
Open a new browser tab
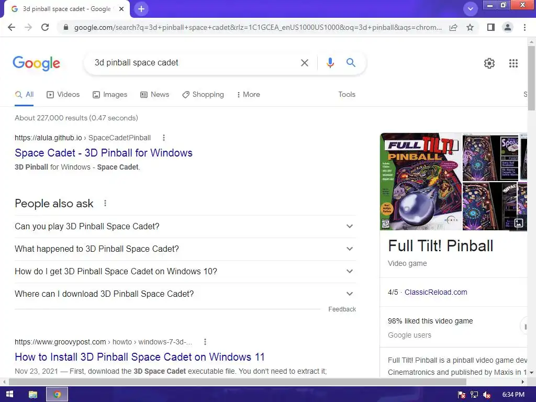(x=141, y=9)
